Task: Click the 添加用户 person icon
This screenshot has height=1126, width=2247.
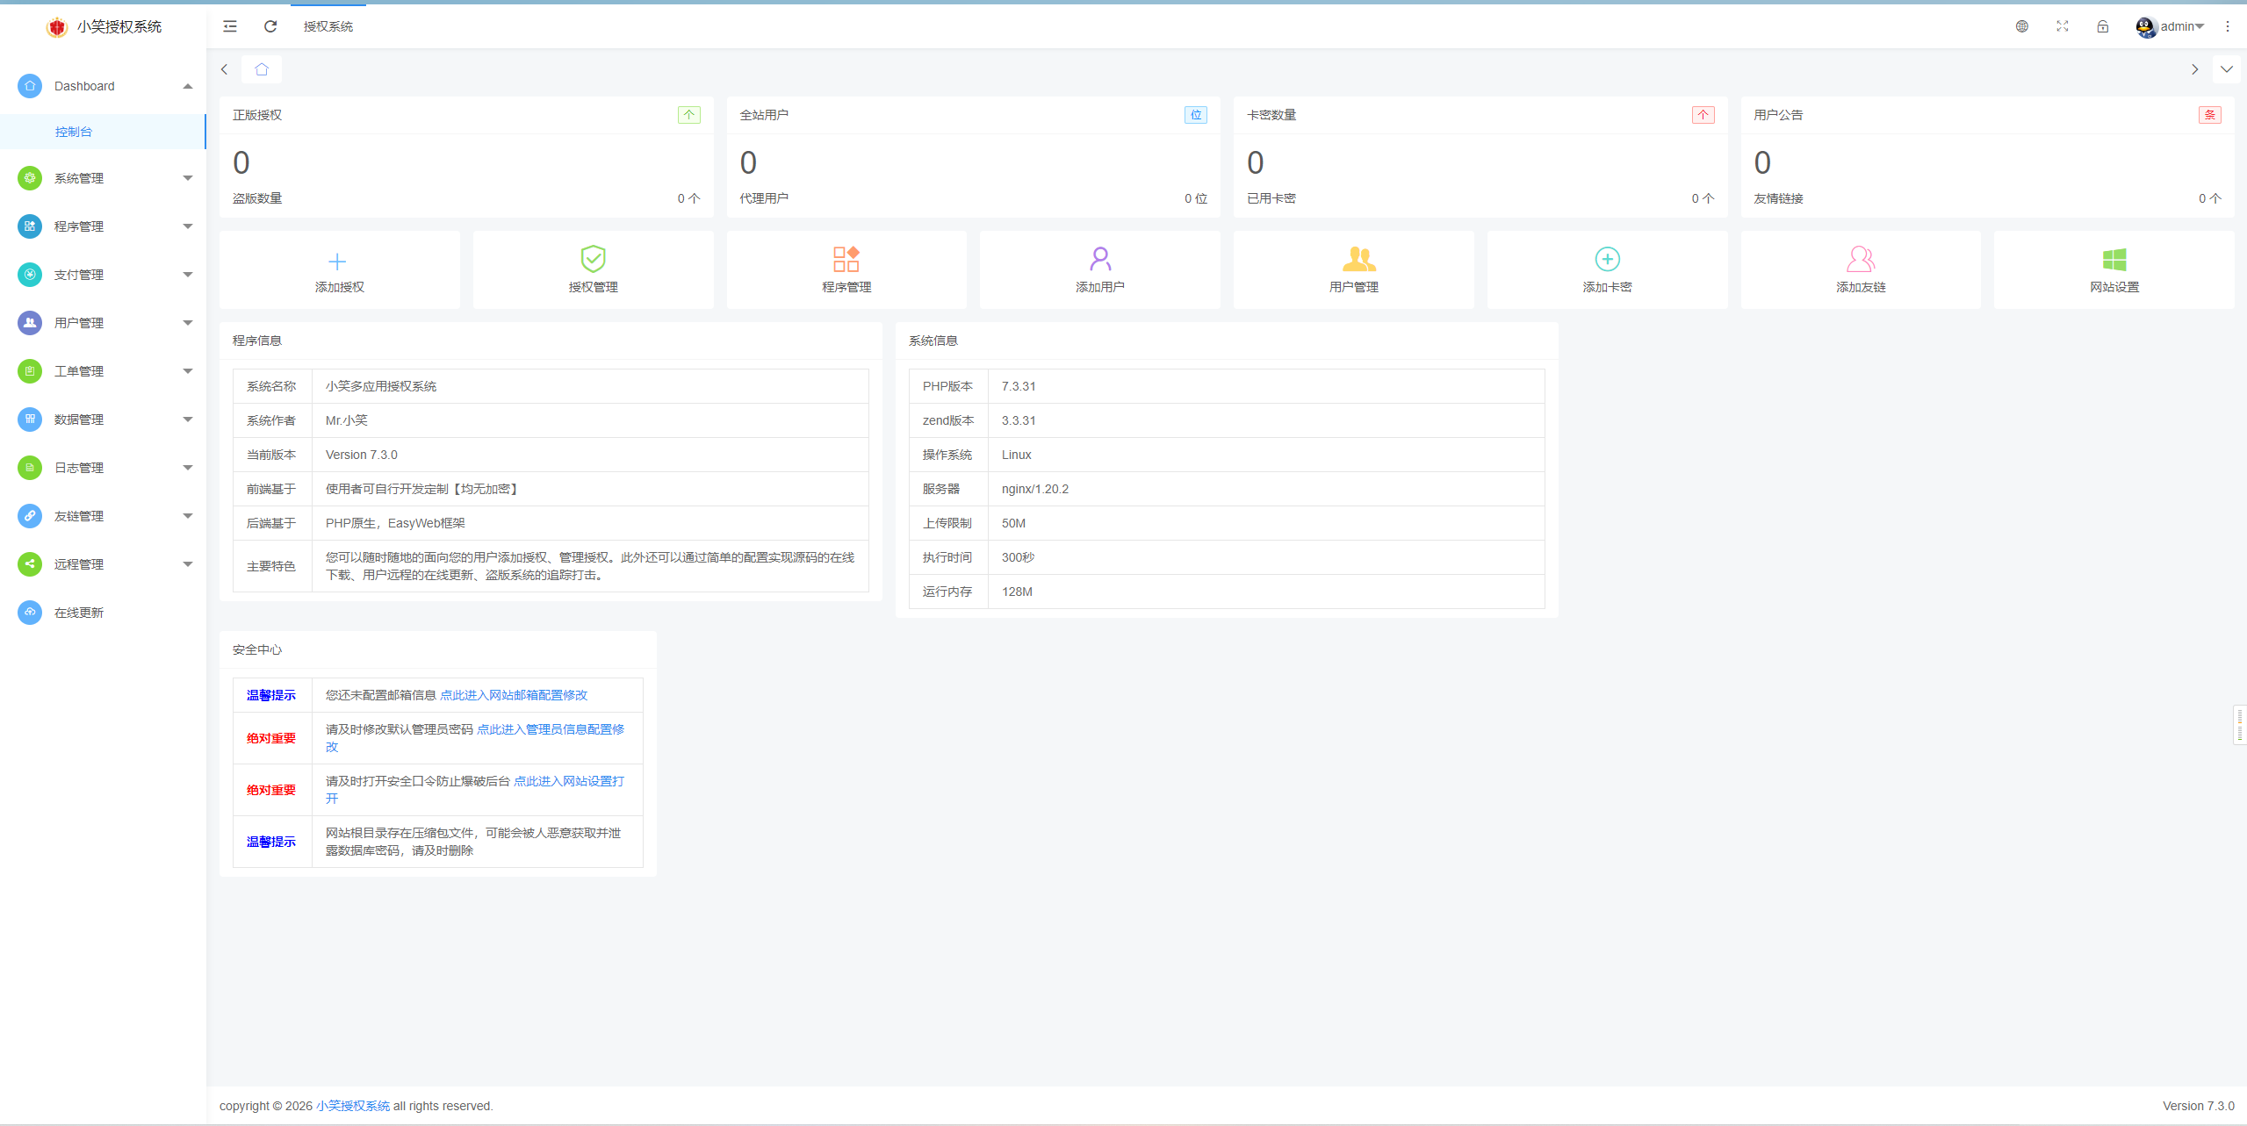Action: pos(1099,259)
